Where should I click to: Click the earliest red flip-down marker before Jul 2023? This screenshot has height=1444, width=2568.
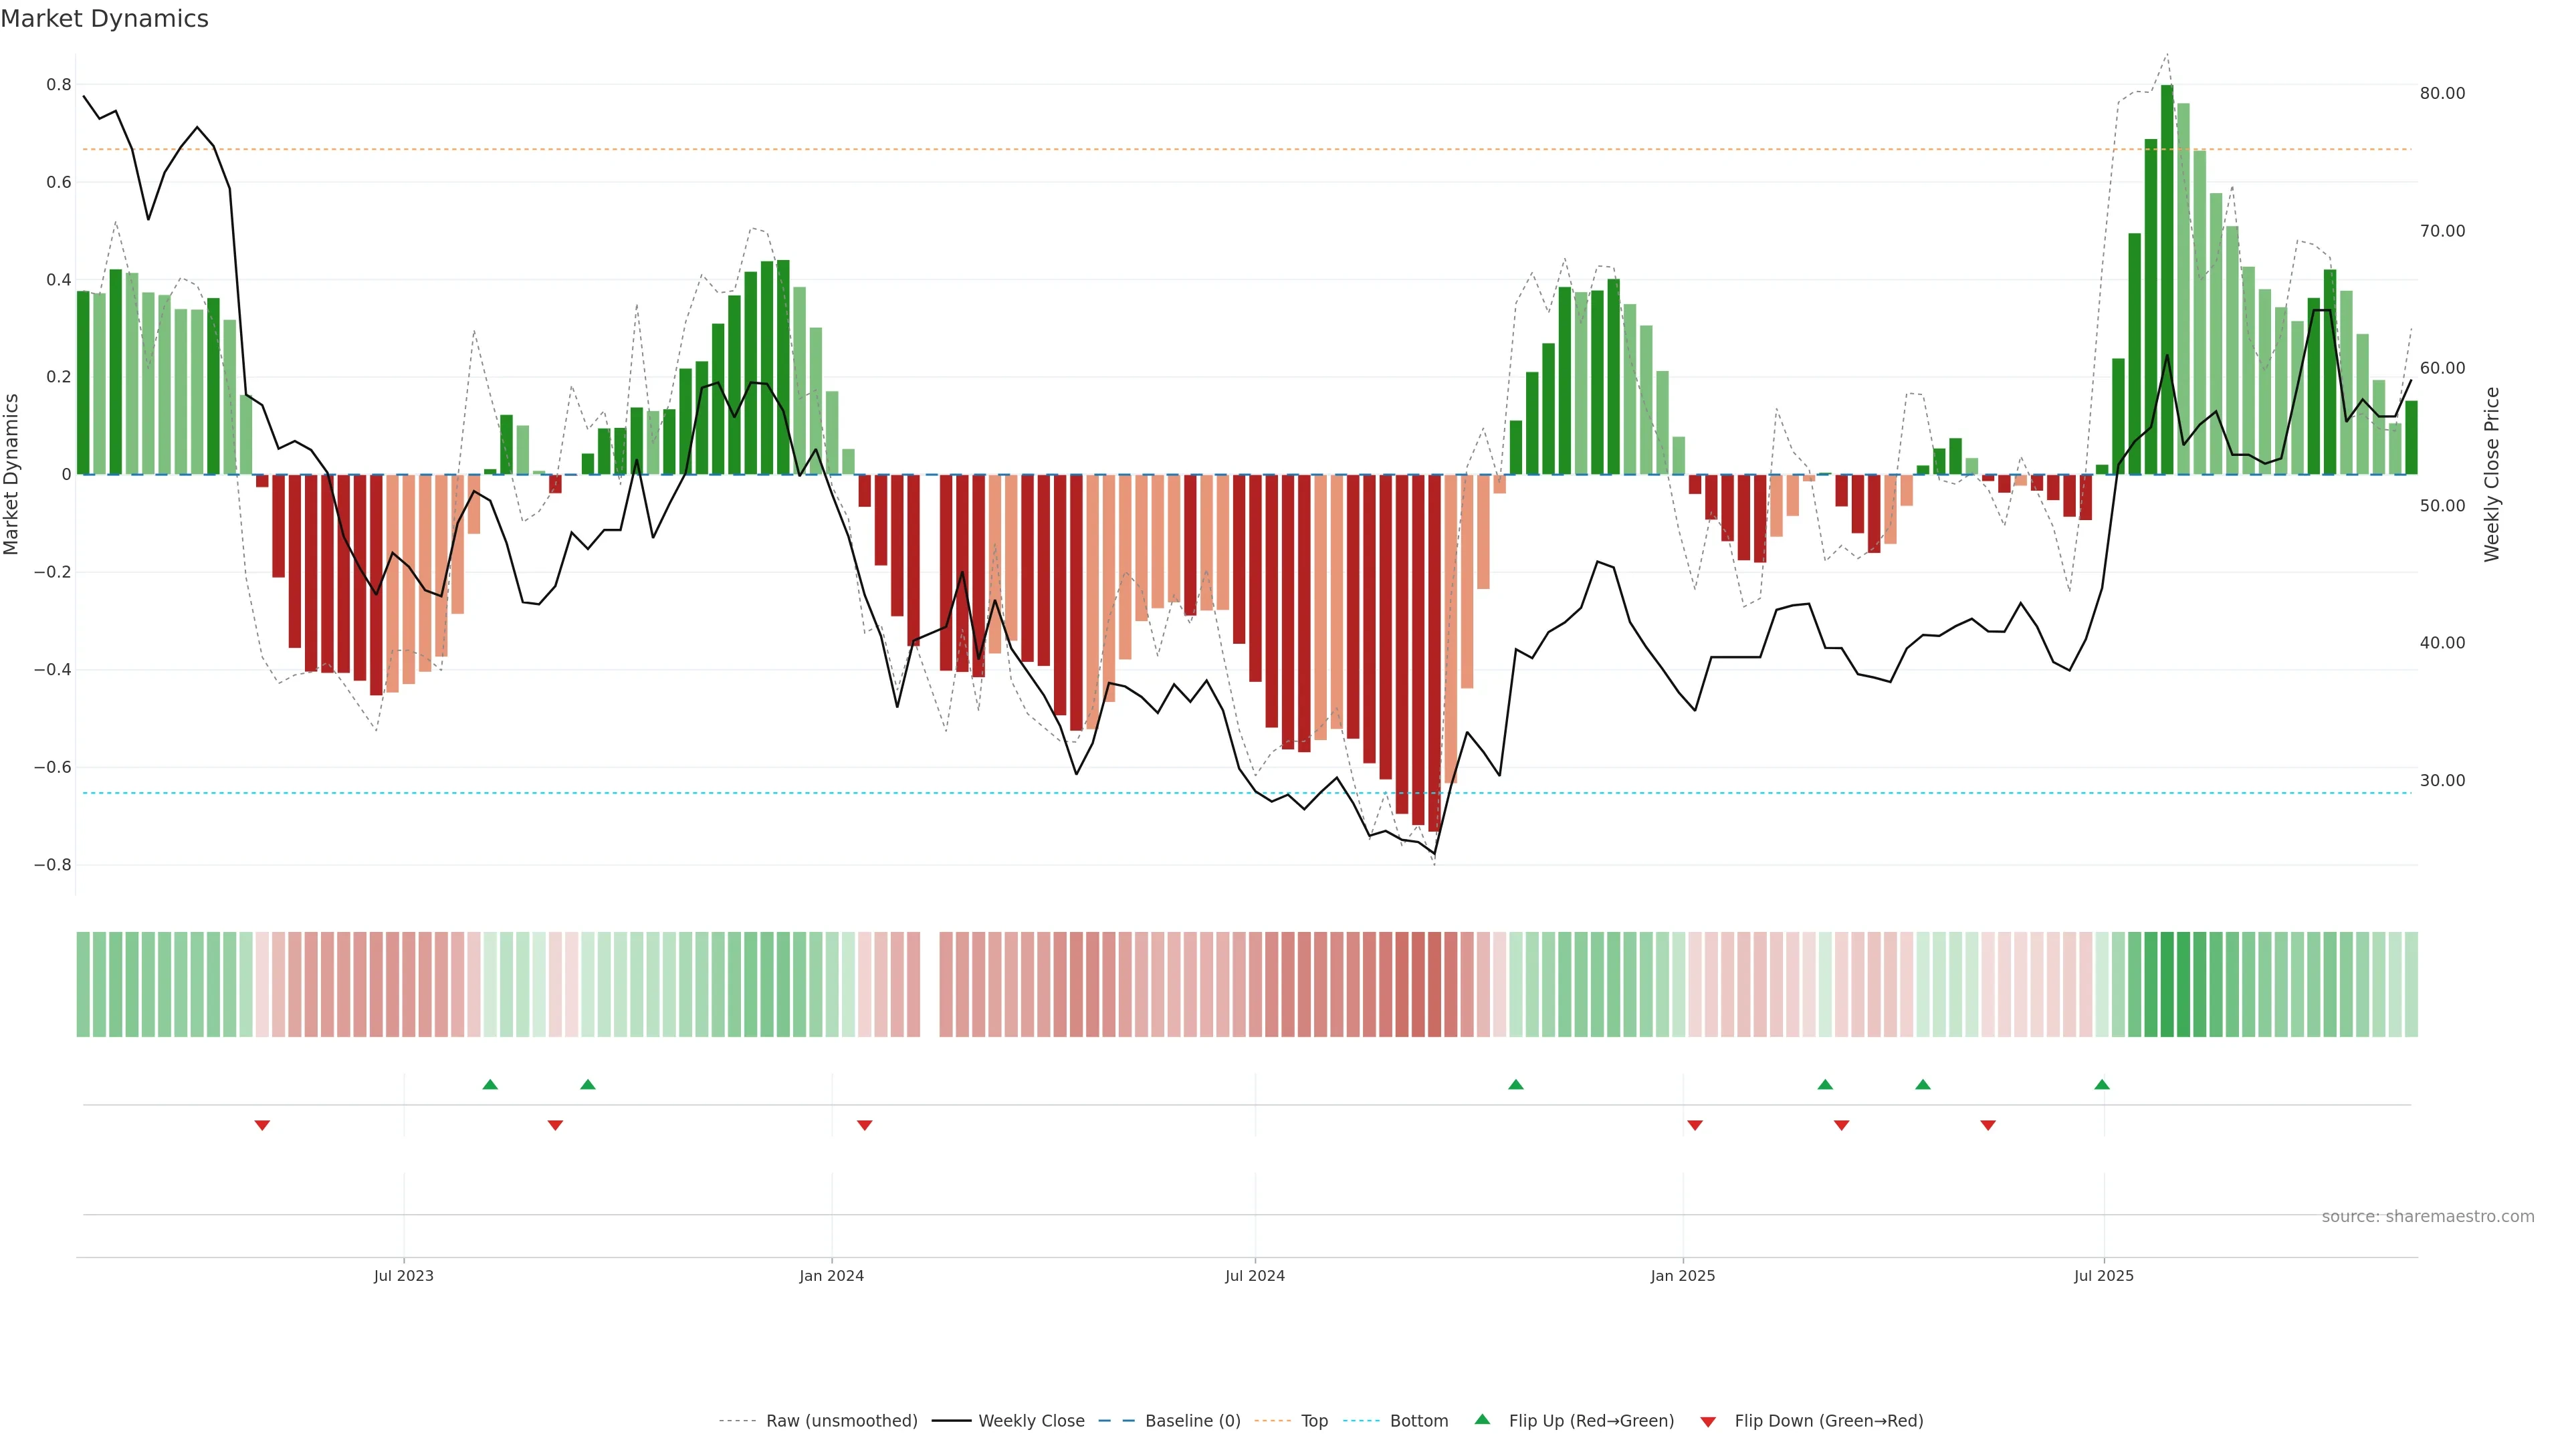point(262,1125)
